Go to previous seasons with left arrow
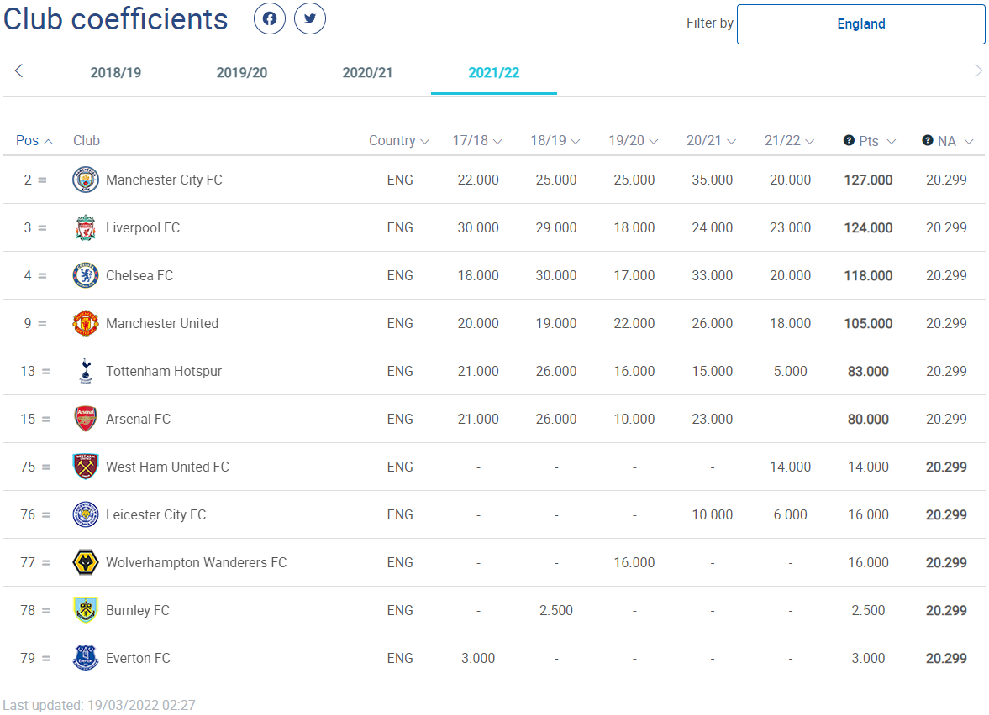989x715 pixels. 19,70
